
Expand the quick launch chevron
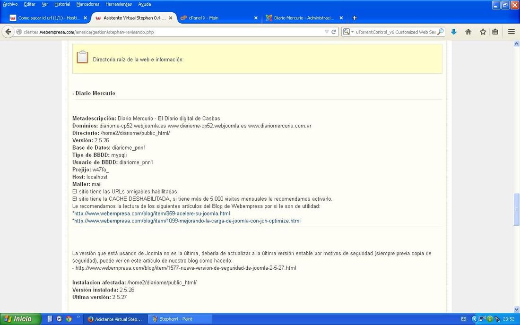click(x=78, y=317)
